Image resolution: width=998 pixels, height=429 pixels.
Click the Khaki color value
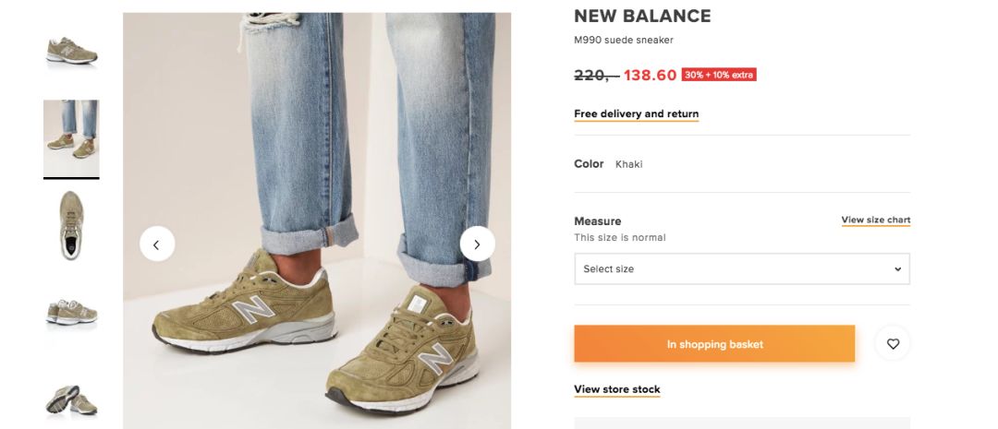pyautogui.click(x=628, y=164)
